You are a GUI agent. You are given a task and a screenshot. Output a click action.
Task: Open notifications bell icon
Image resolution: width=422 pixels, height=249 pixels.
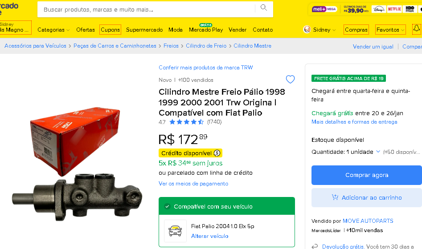416,28
